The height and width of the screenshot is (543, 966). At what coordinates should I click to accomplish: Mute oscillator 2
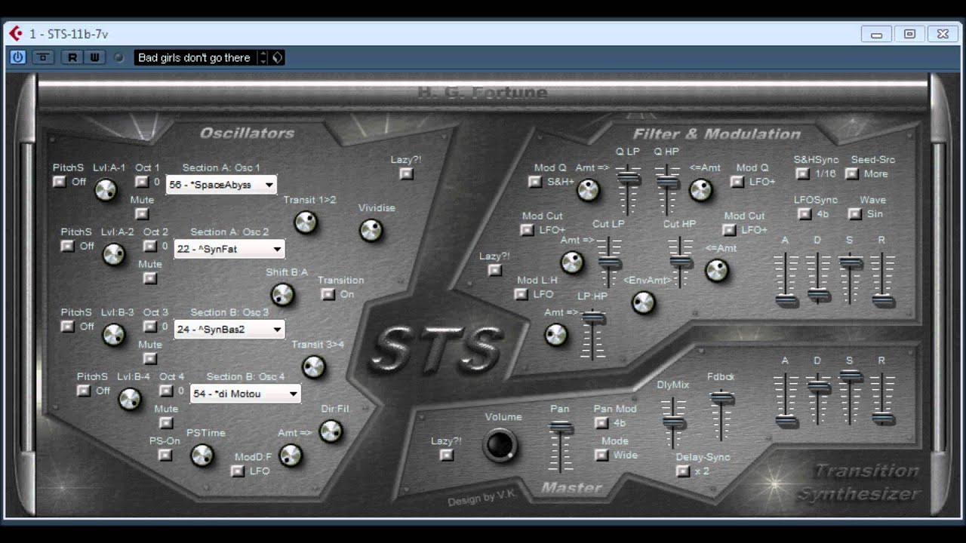(150, 278)
